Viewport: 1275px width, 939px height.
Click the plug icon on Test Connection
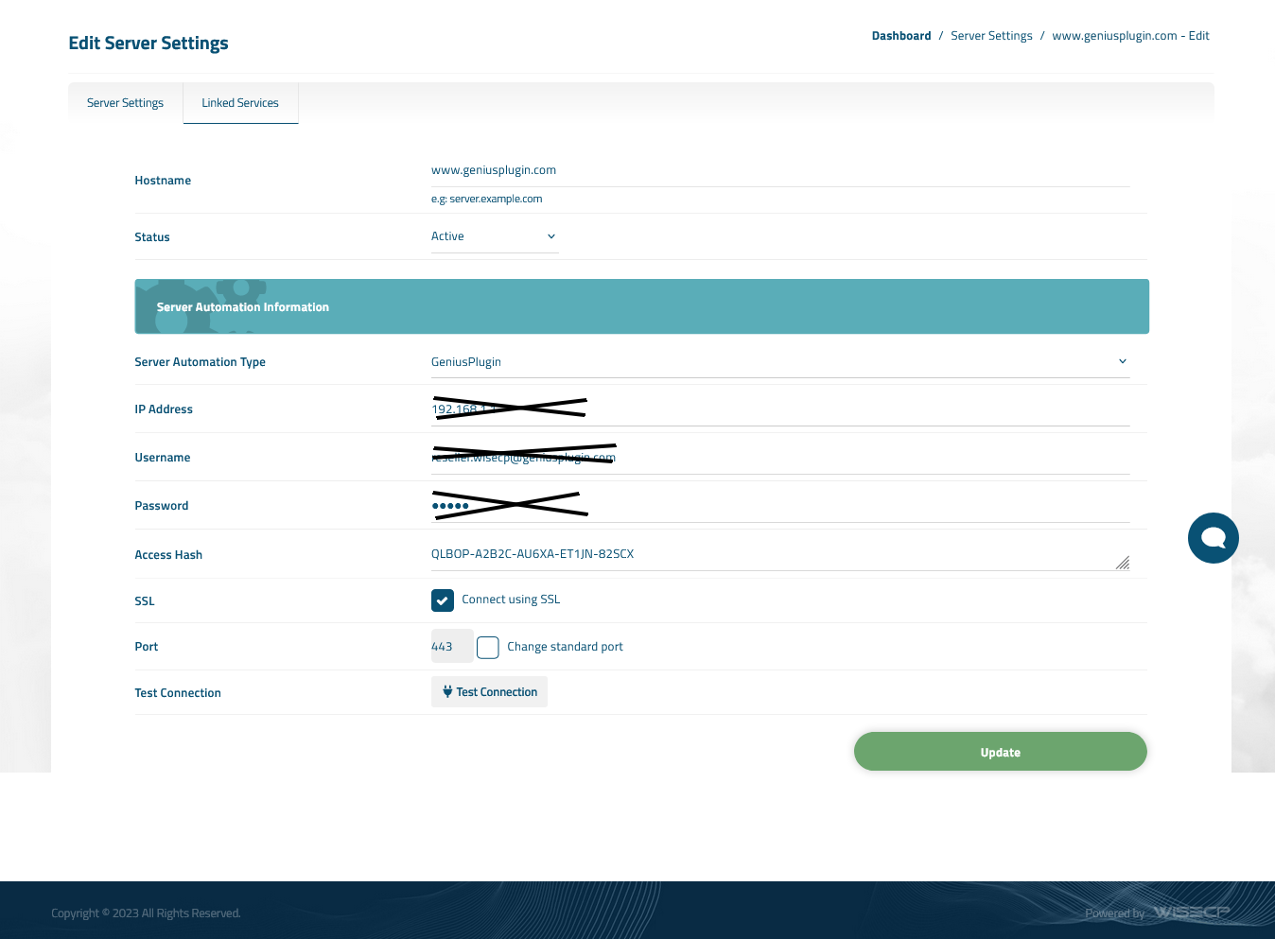tap(447, 692)
